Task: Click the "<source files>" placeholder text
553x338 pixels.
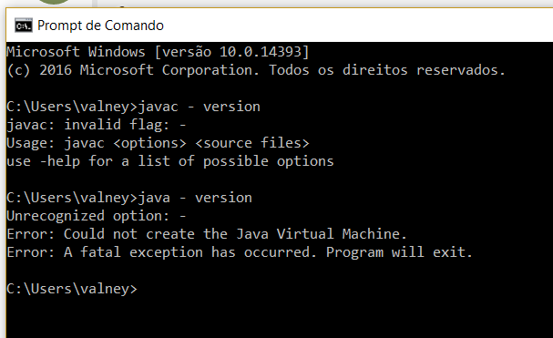Action: click(252, 143)
